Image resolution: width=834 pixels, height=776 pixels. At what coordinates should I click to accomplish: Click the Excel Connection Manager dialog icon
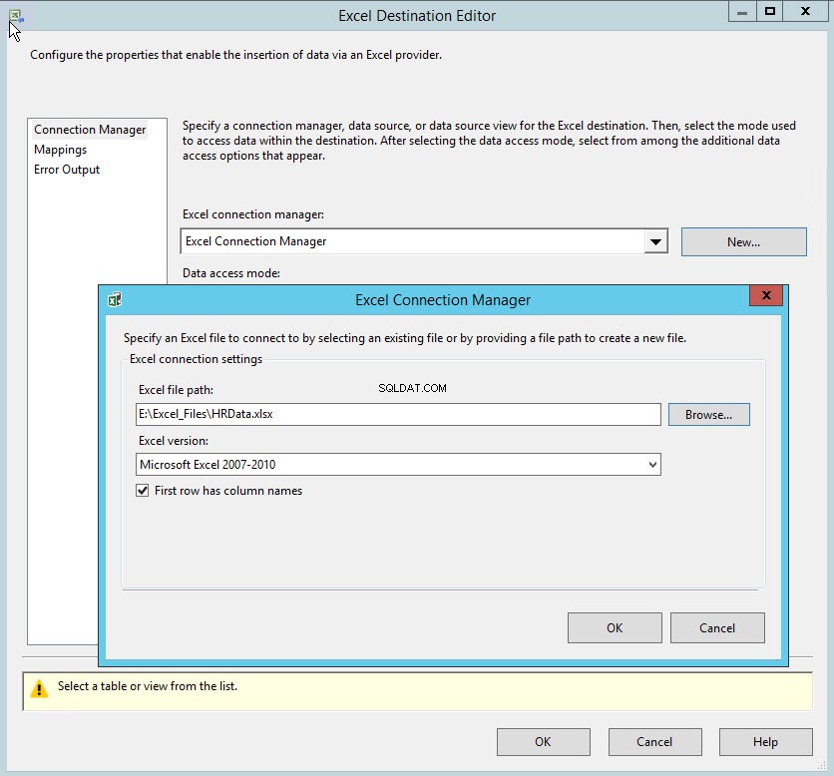point(115,300)
